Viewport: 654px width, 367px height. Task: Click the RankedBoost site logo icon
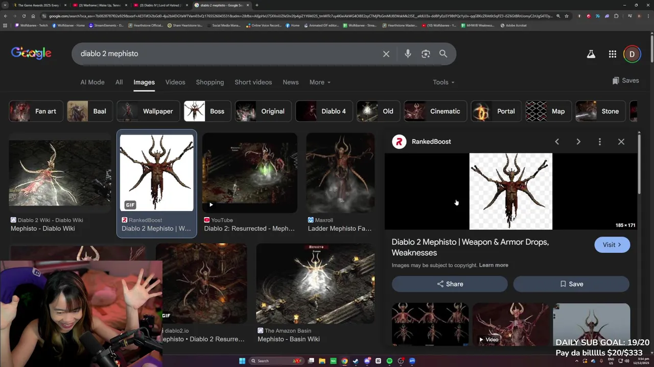[399, 142]
